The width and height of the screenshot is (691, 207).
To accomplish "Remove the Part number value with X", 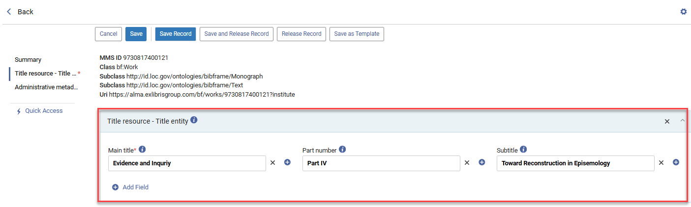I will point(467,163).
